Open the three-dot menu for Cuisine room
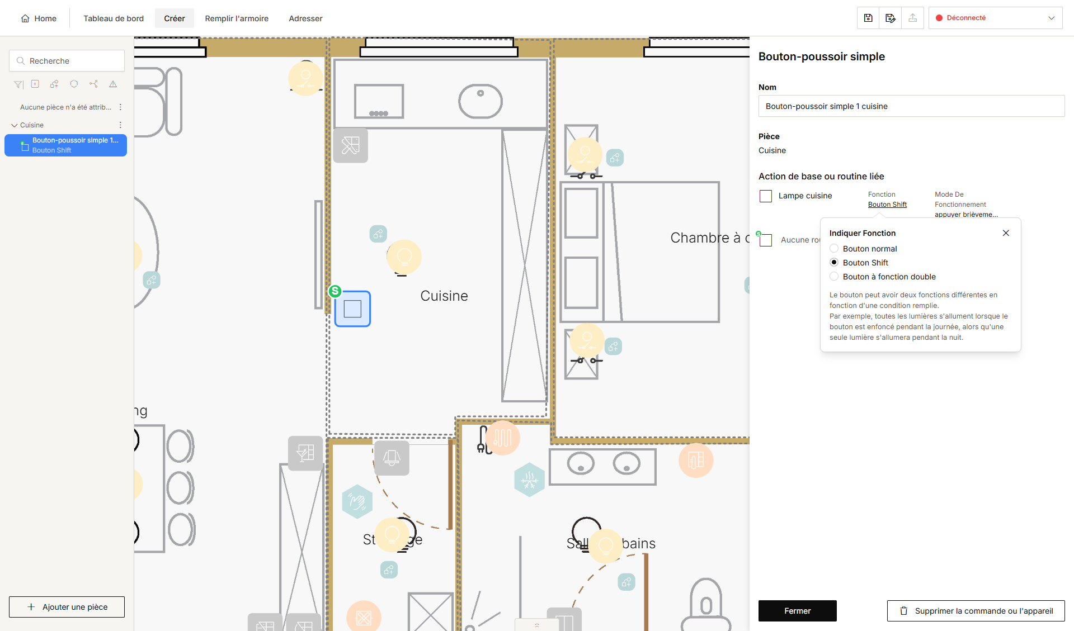Image resolution: width=1074 pixels, height=631 pixels. (x=120, y=125)
